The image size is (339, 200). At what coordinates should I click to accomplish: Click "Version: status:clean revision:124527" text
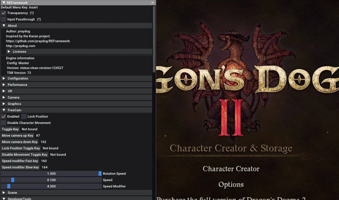tap(35, 68)
